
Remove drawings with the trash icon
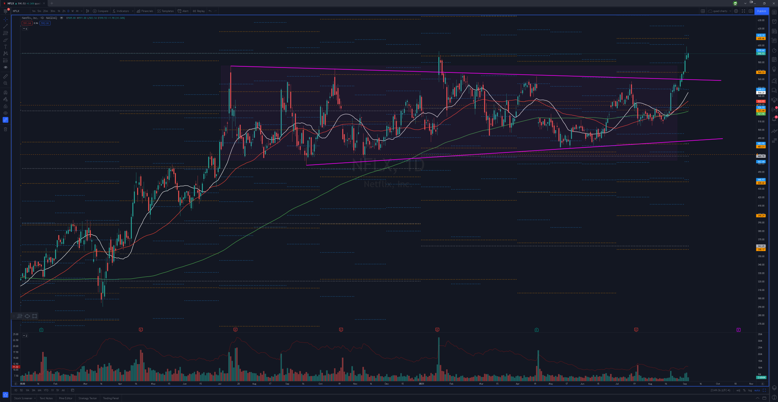tap(5, 129)
